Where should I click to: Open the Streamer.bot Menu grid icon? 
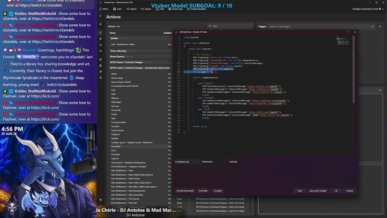(x=100, y=9)
